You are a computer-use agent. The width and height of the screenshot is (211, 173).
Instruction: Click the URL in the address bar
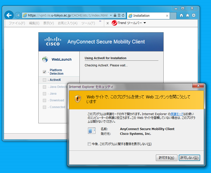pyautogui.click(x=68, y=15)
